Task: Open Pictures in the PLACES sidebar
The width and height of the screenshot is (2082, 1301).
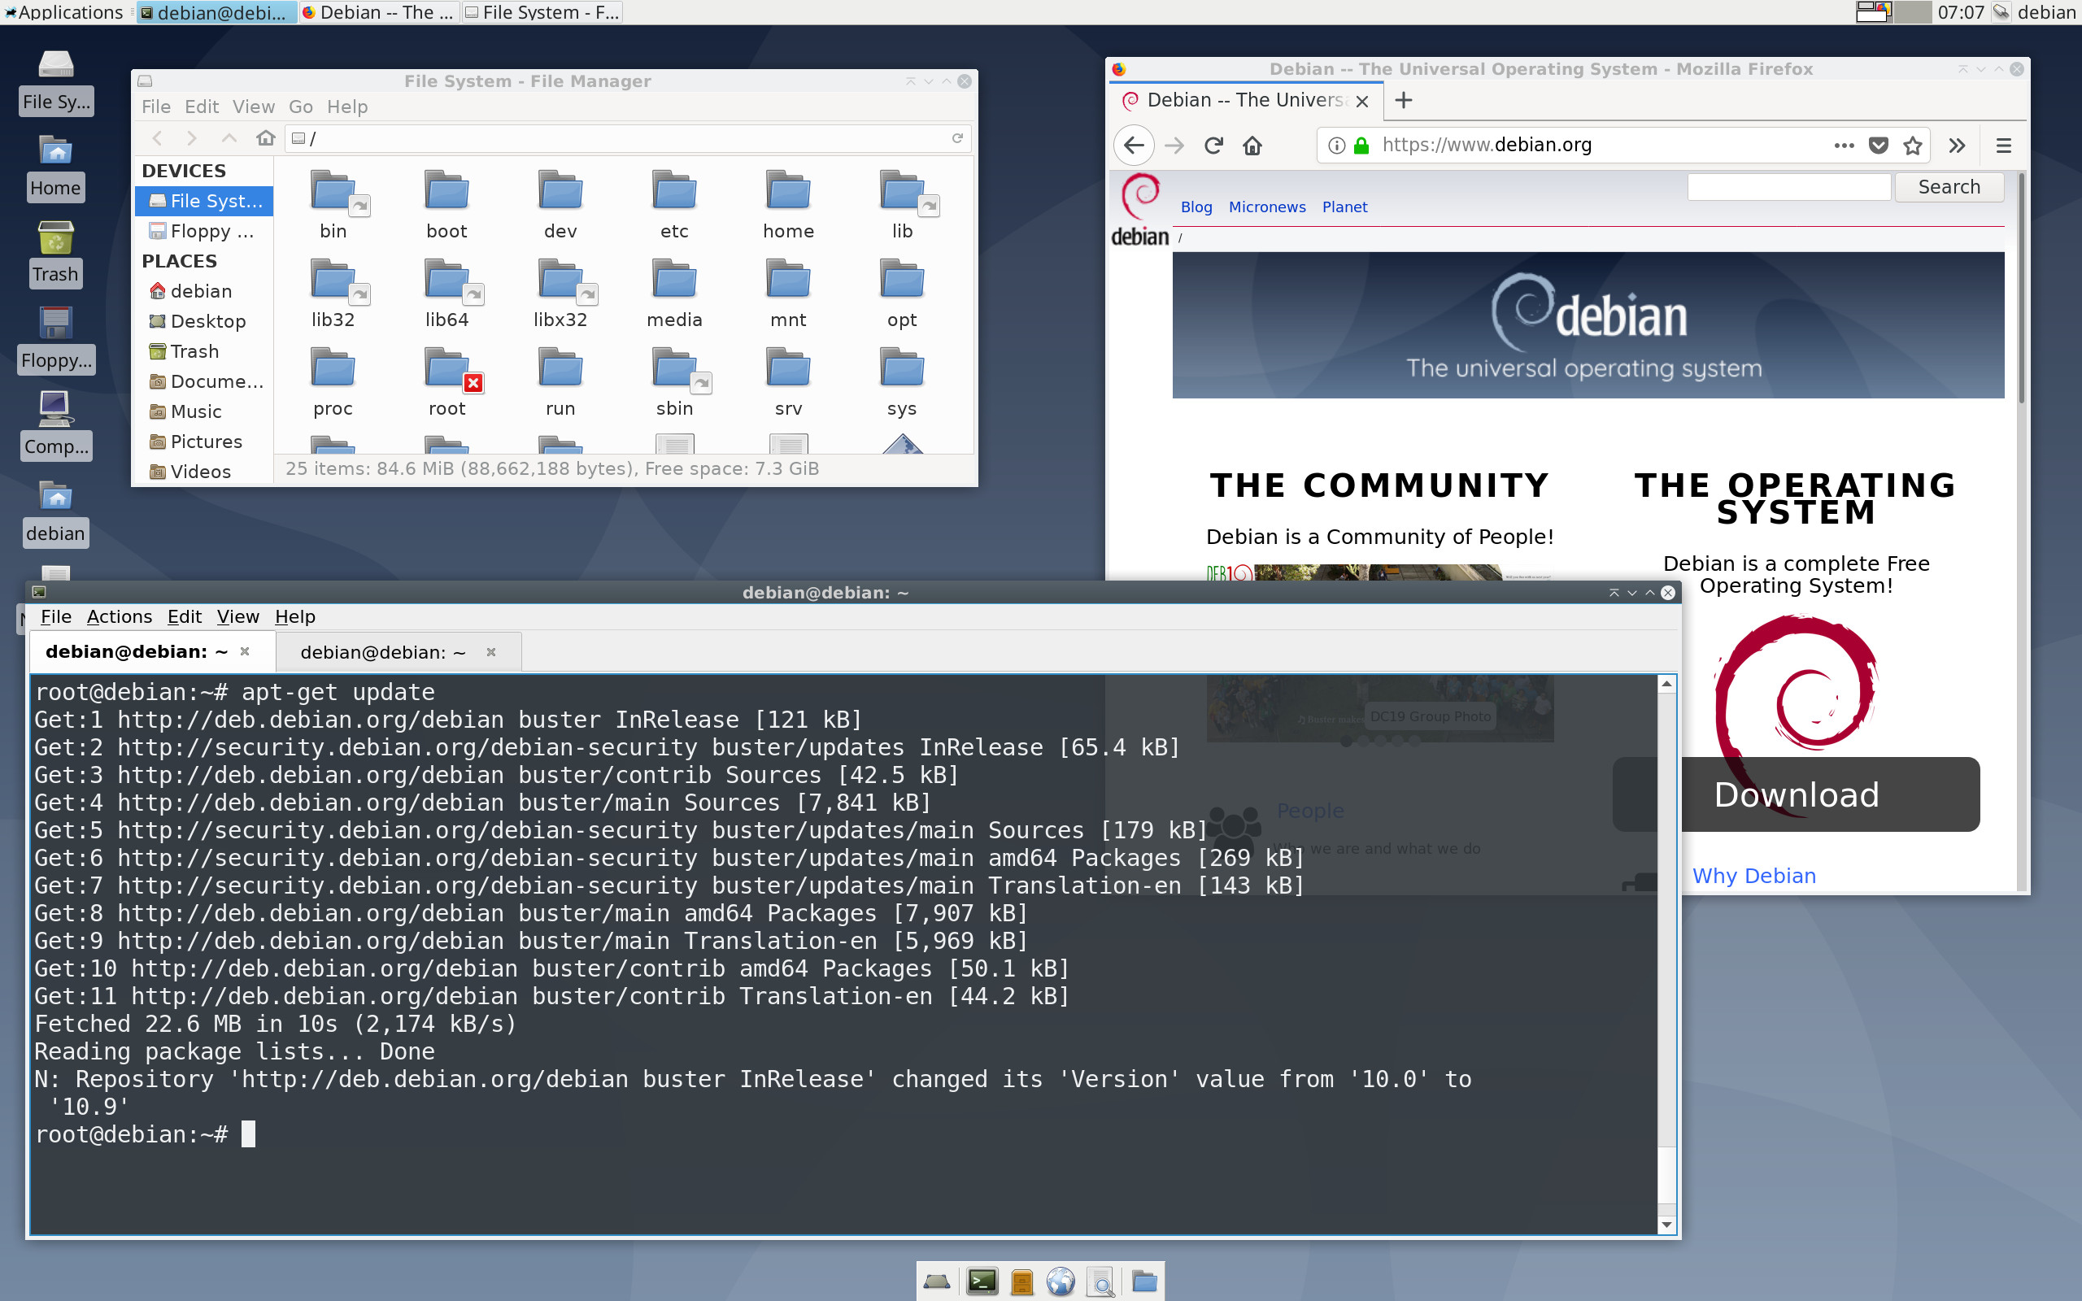Action: pyautogui.click(x=205, y=442)
